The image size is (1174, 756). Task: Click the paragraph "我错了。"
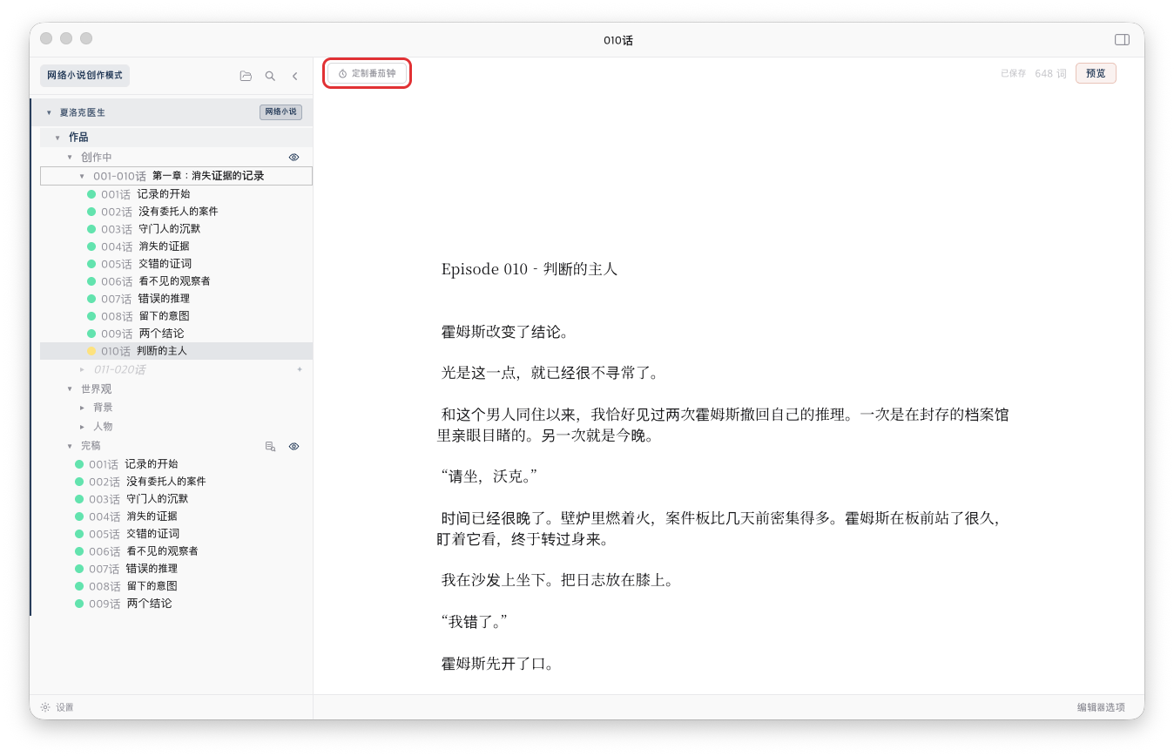[475, 622]
